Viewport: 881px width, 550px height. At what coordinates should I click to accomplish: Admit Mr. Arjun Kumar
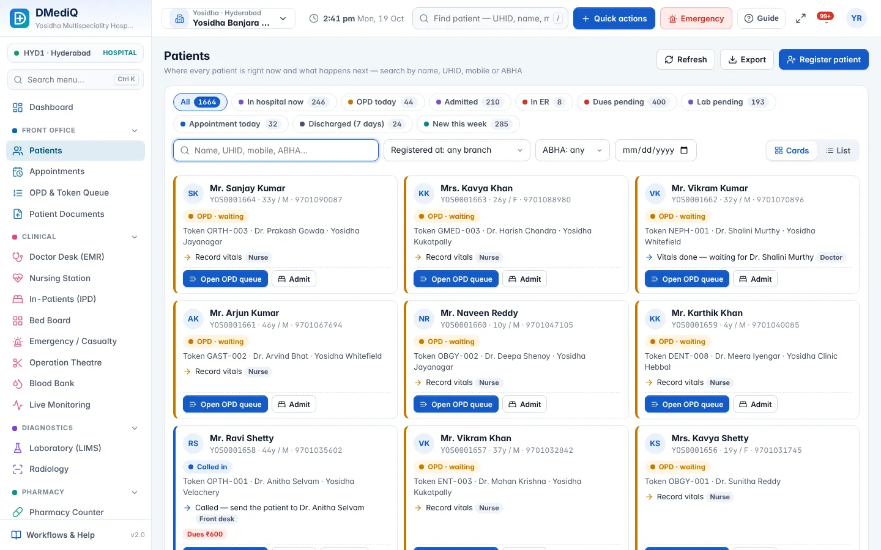coord(294,405)
